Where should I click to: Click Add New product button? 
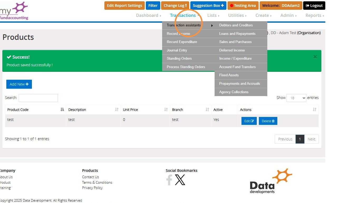(x=19, y=84)
